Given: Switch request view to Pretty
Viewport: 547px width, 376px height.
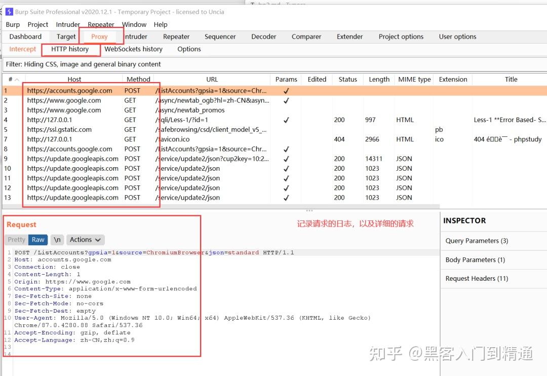Looking at the screenshot, I should click(x=16, y=240).
